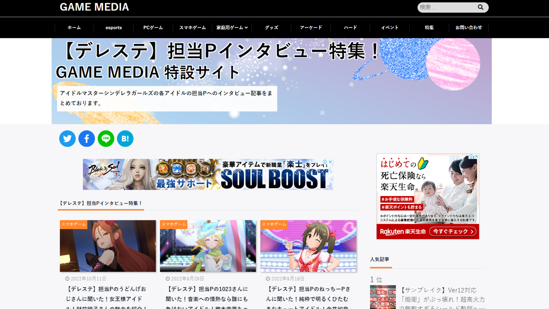Expand the 家庭用ゲーム dropdown menu
This screenshot has width=549, height=309.
[232, 27]
